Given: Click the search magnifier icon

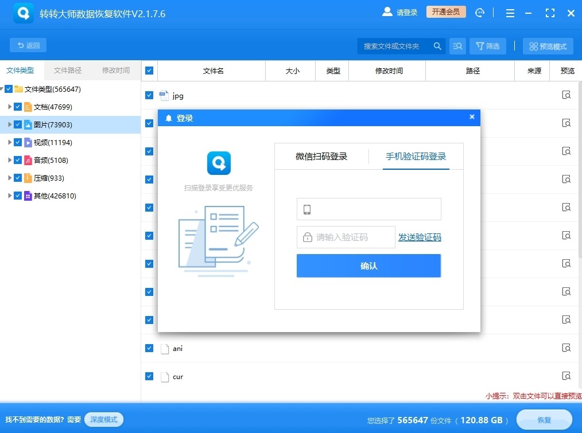Looking at the screenshot, I should coord(437,46).
